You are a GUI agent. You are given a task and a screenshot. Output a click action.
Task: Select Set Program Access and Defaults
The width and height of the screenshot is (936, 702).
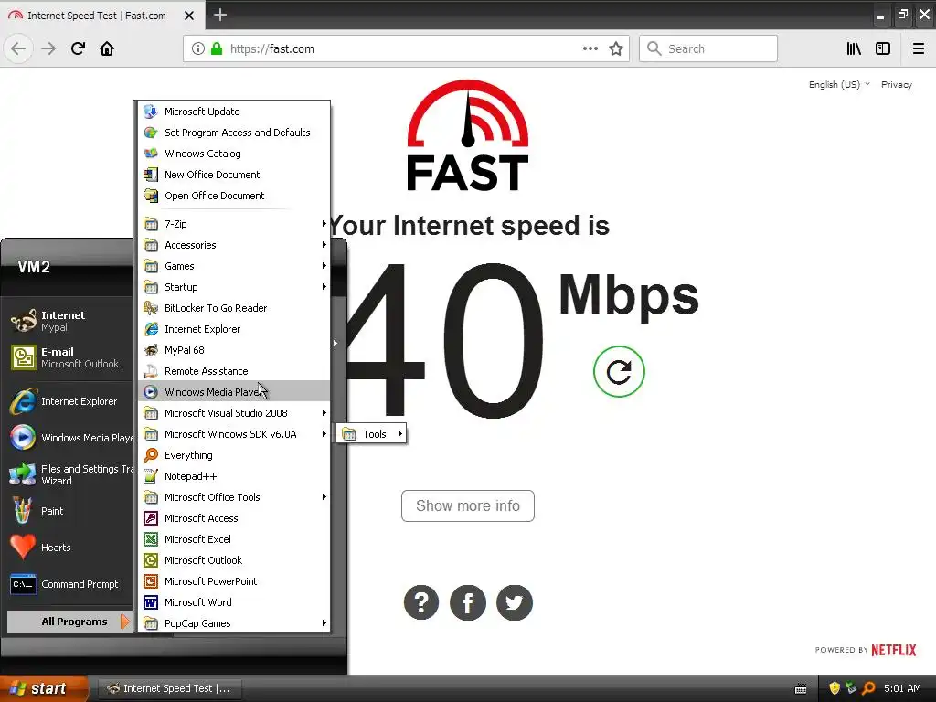pyautogui.click(x=234, y=133)
